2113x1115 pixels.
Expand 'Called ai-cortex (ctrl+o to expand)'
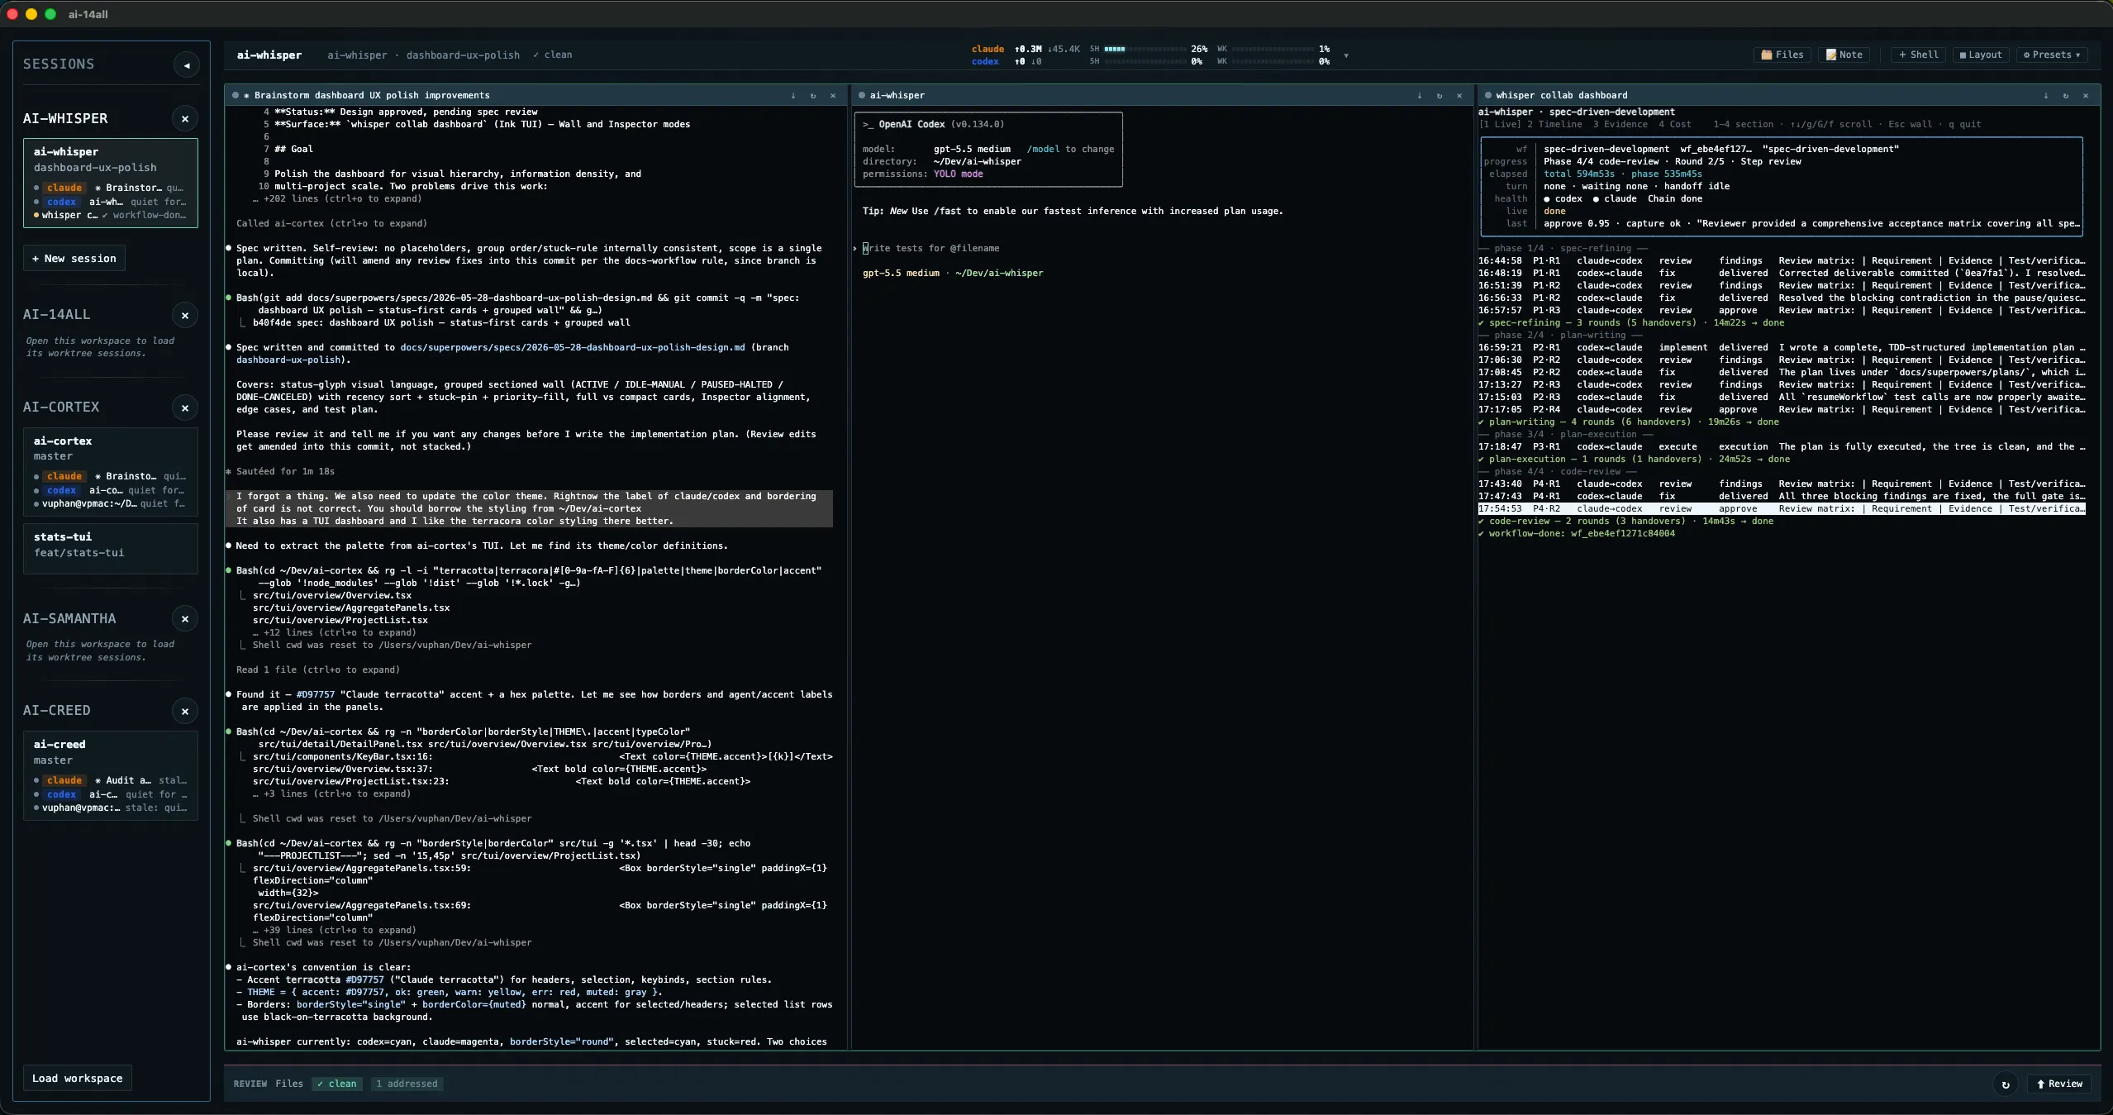pos(331,224)
